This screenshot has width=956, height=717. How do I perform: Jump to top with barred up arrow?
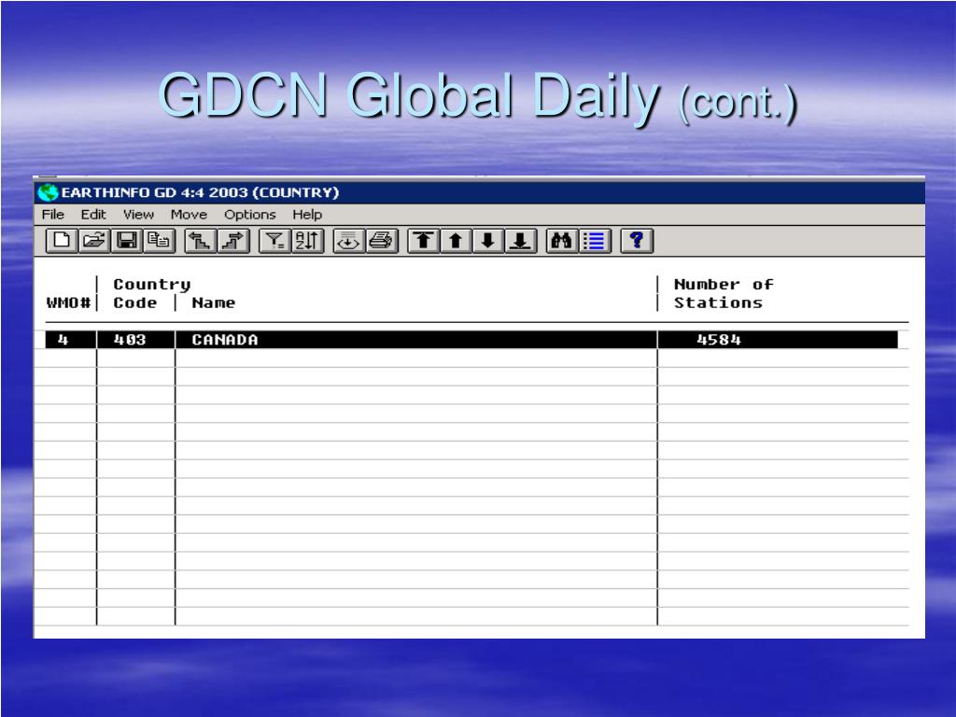tap(423, 240)
